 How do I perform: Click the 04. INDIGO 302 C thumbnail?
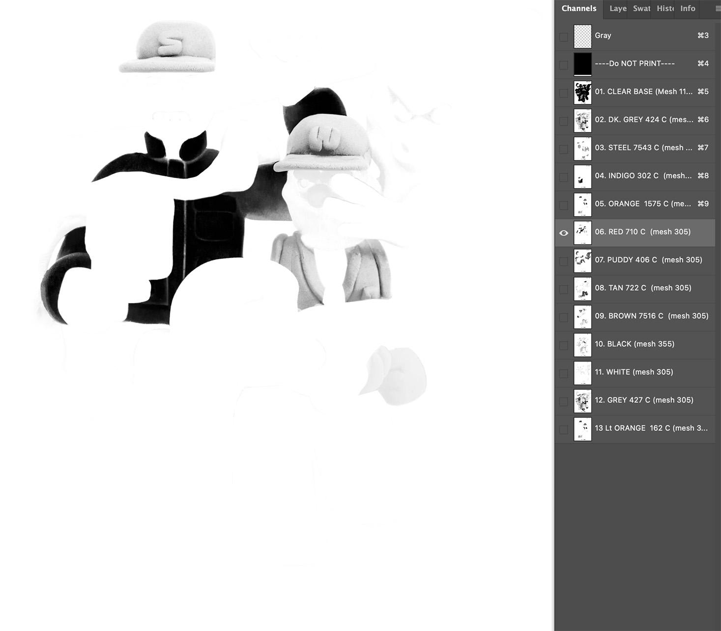[582, 176]
